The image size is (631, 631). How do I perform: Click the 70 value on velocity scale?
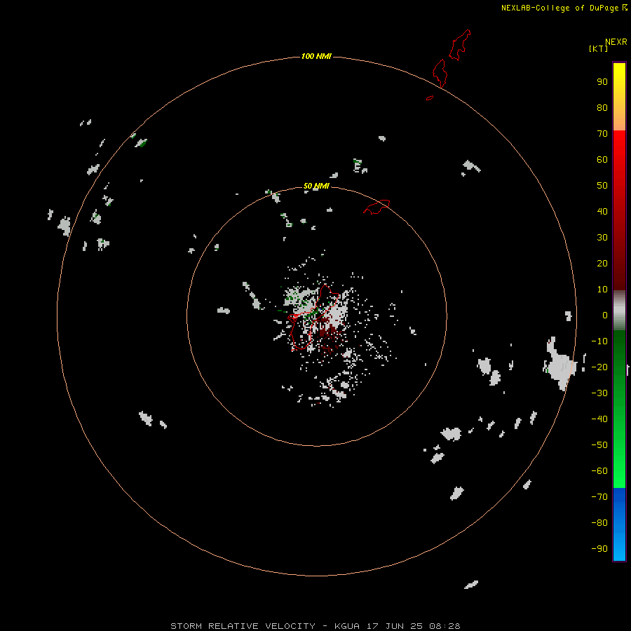point(602,134)
